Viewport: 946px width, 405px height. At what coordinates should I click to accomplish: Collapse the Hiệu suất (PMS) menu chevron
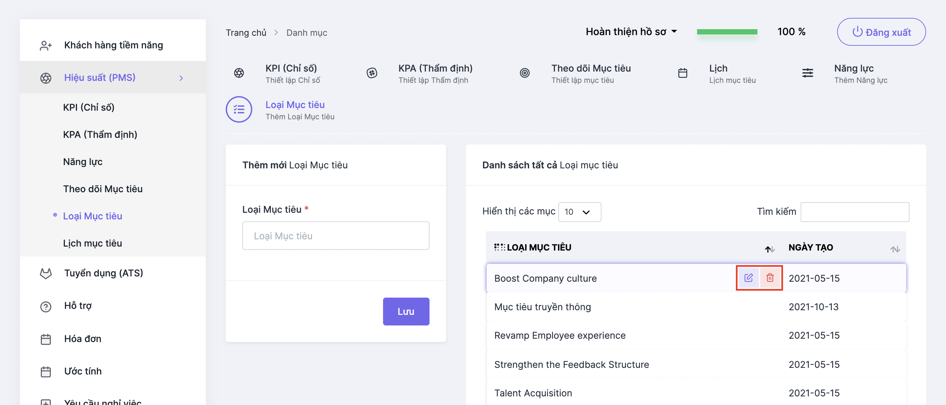(181, 78)
